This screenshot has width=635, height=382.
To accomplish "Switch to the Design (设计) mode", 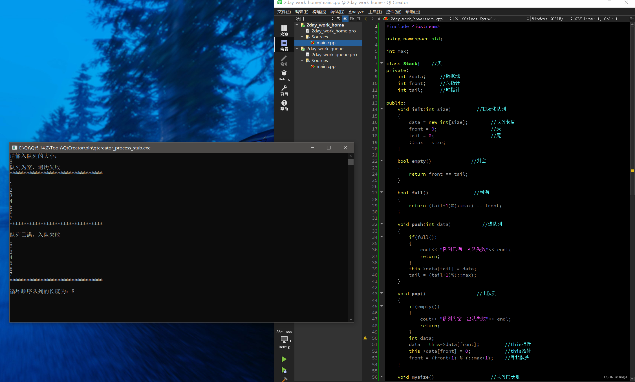I will pos(284,60).
